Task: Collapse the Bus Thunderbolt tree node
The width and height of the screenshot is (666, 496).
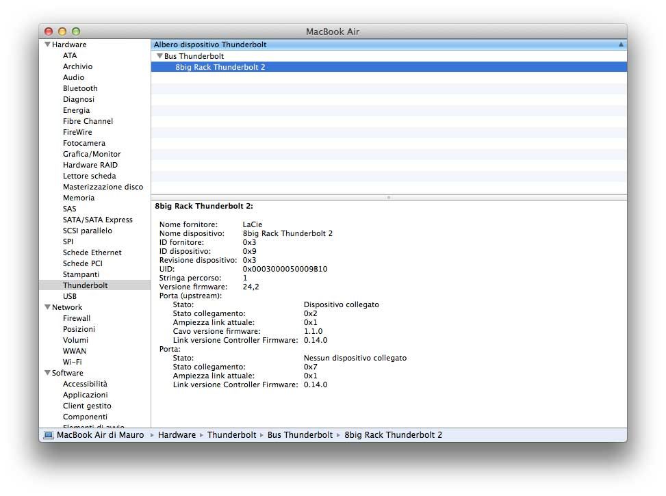Action: 159,56
